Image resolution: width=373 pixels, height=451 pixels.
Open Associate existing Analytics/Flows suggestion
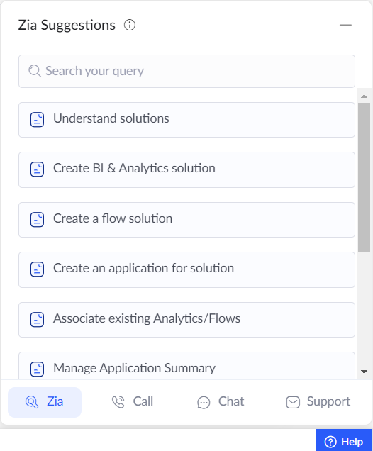(186, 320)
